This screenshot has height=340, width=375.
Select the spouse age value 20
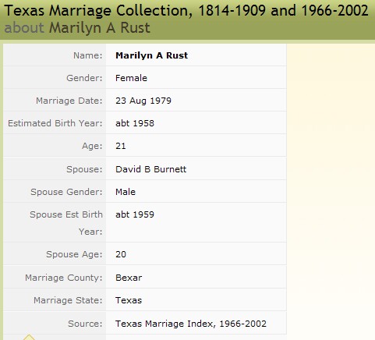pos(121,254)
